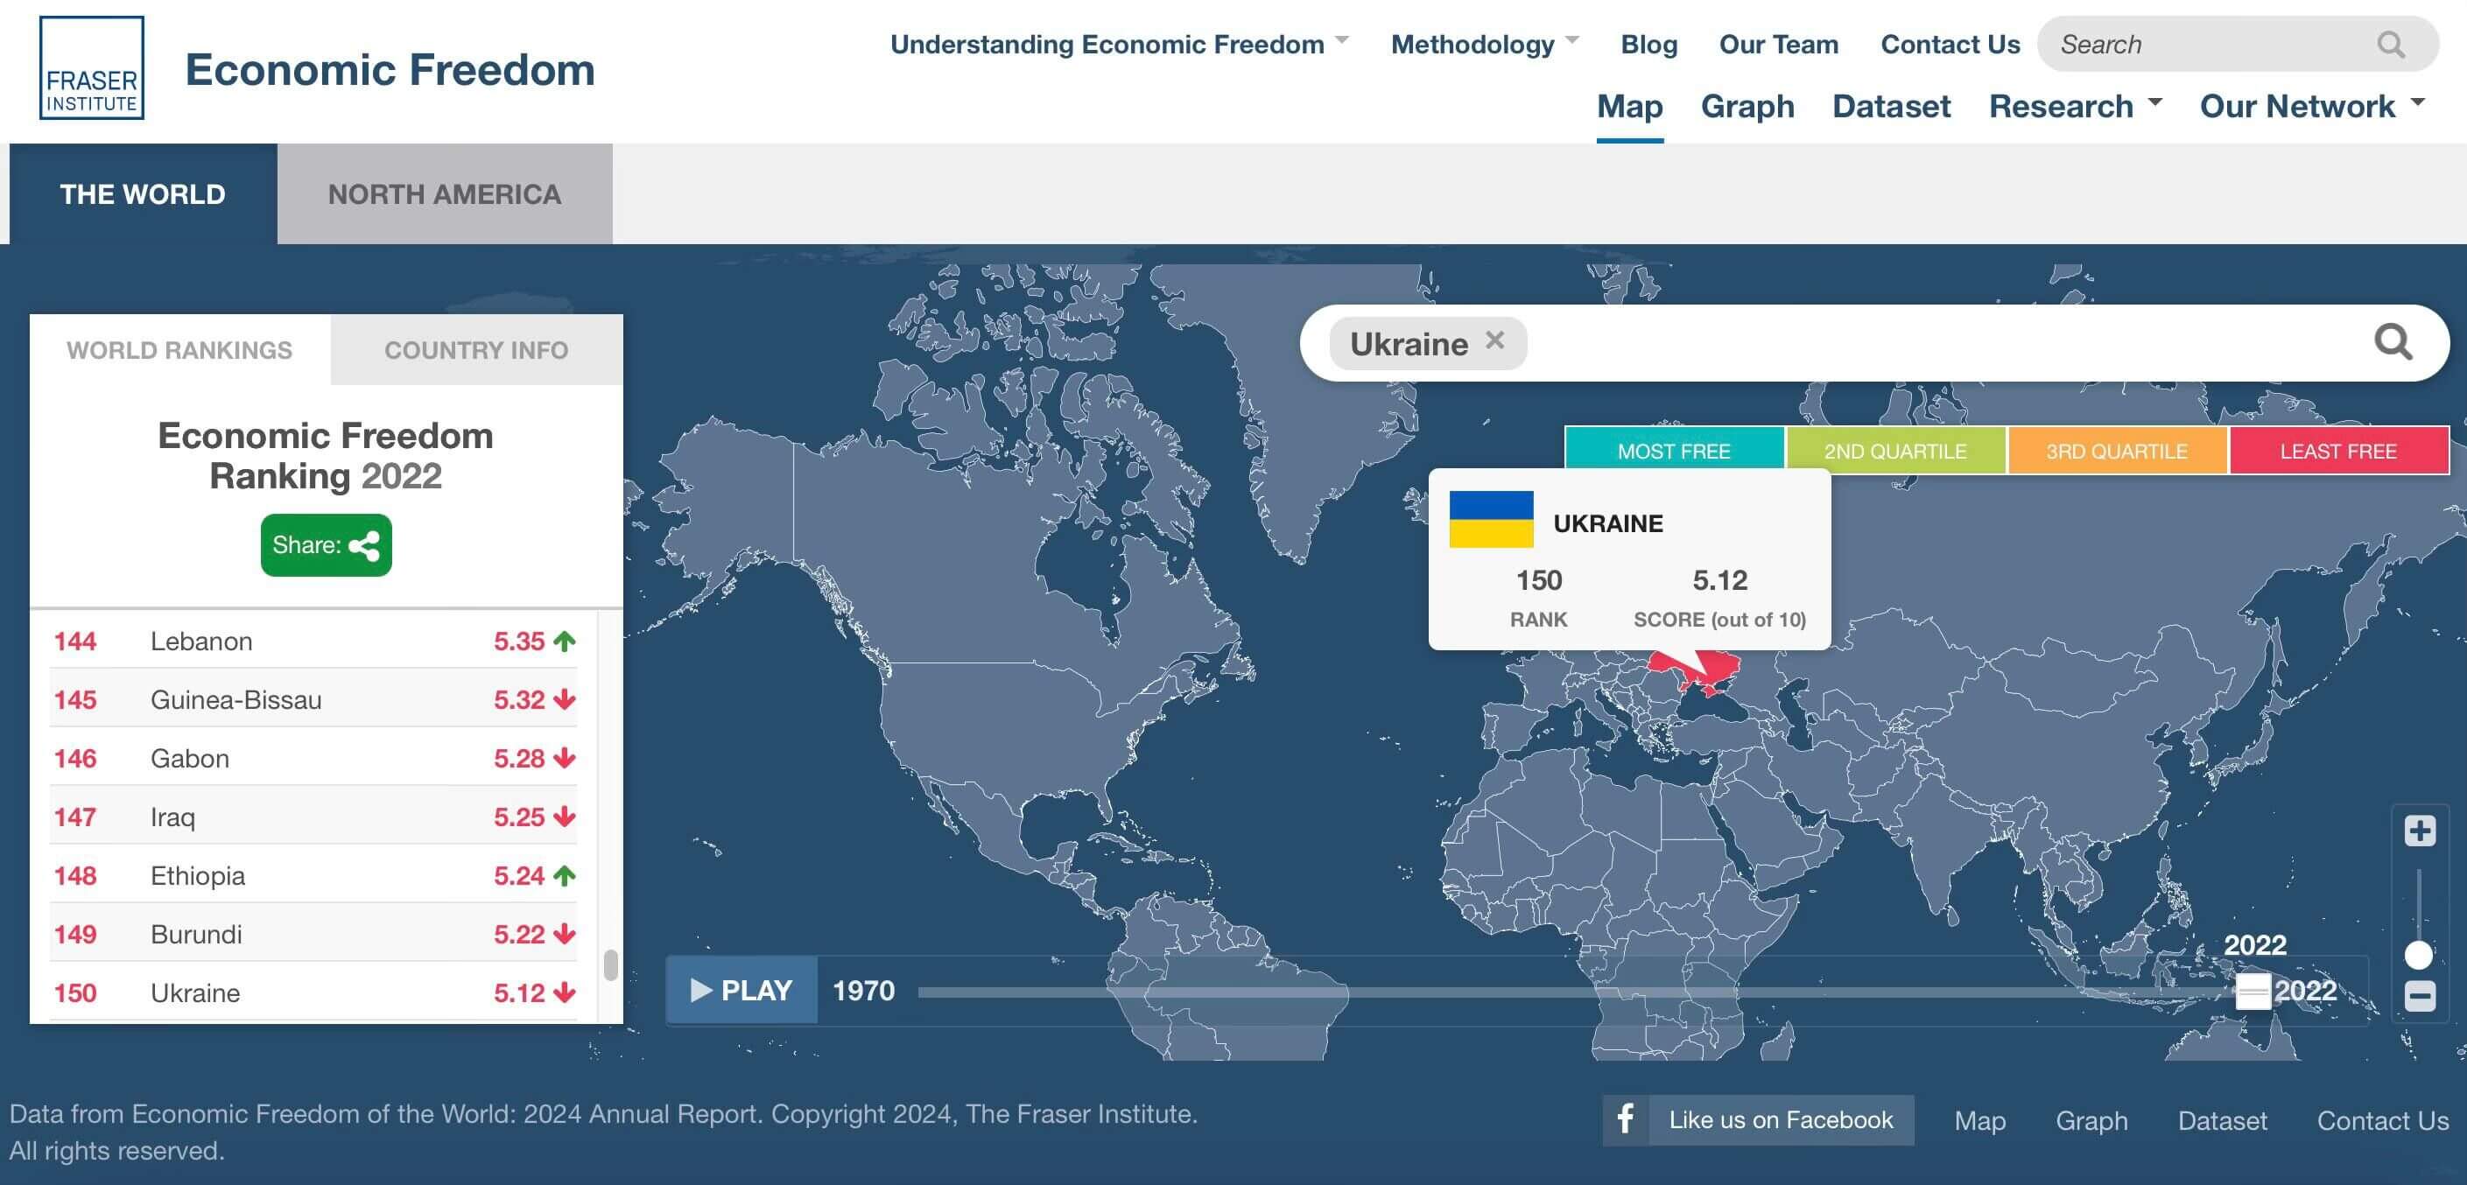Expand Understanding Economic Freedom dropdown

pyautogui.click(x=1119, y=44)
